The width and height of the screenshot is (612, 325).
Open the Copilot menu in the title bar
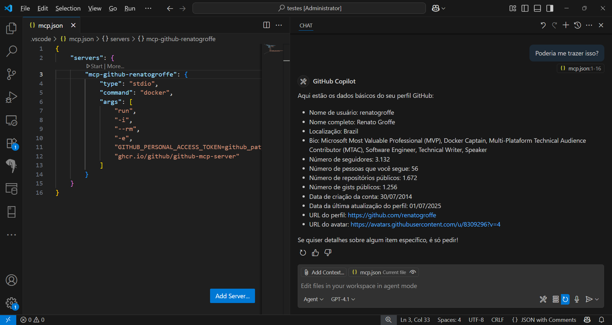[x=439, y=8]
